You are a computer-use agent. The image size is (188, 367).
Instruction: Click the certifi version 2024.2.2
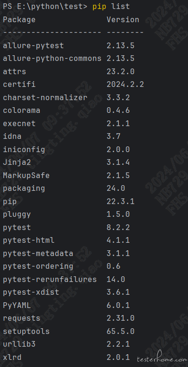125,84
